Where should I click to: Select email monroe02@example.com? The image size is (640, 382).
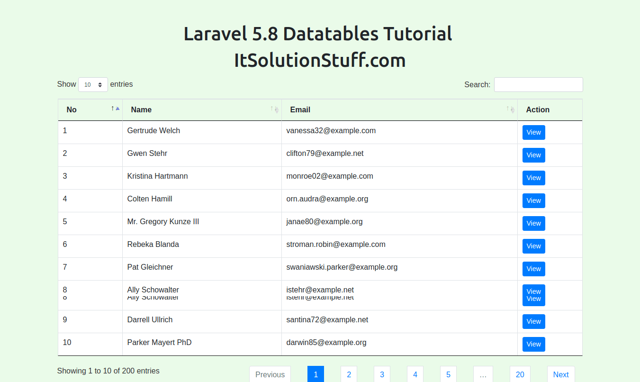[x=330, y=176]
